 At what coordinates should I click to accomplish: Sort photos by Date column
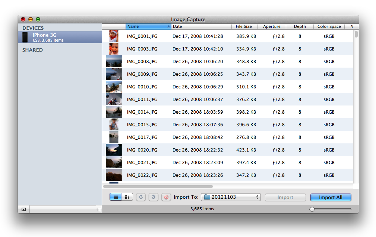pyautogui.click(x=201, y=26)
